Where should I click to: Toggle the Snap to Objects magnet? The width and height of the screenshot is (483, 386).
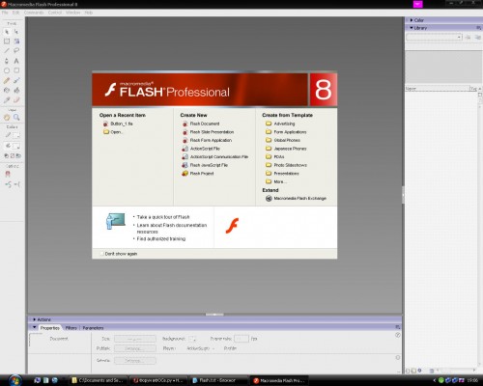pos(8,174)
